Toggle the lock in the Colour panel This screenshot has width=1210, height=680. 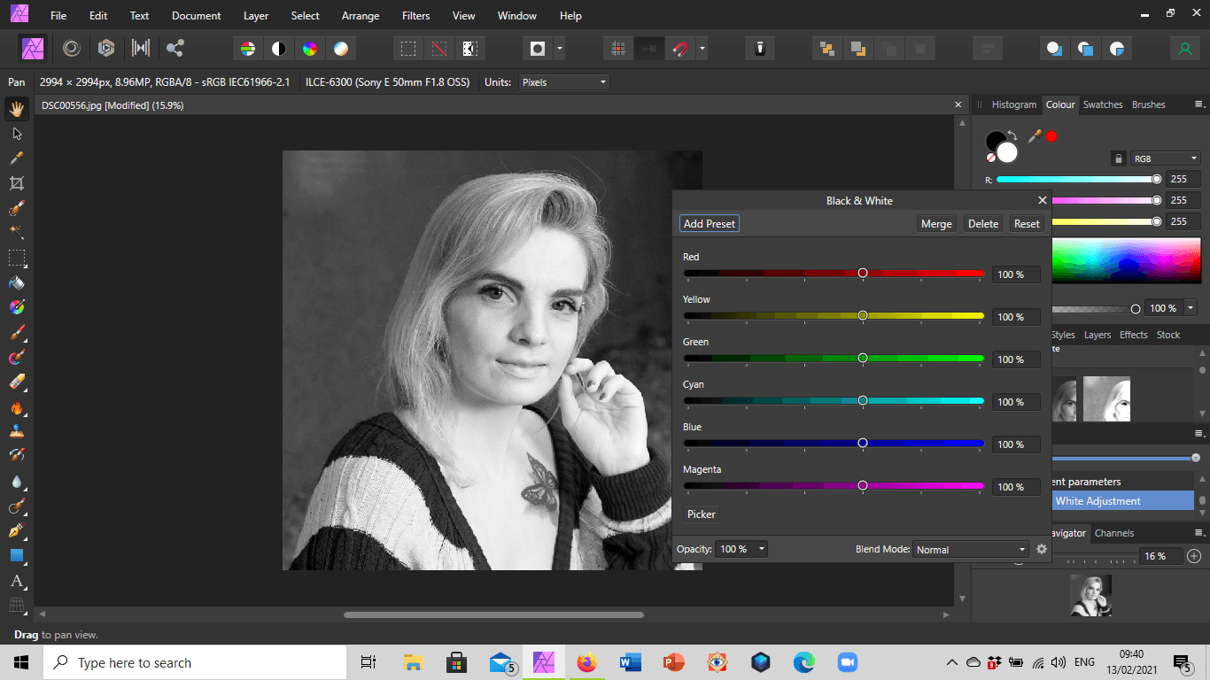click(x=1118, y=158)
